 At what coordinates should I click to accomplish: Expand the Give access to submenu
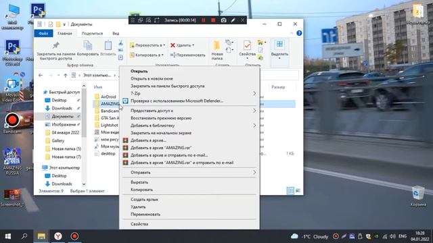click(x=189, y=111)
